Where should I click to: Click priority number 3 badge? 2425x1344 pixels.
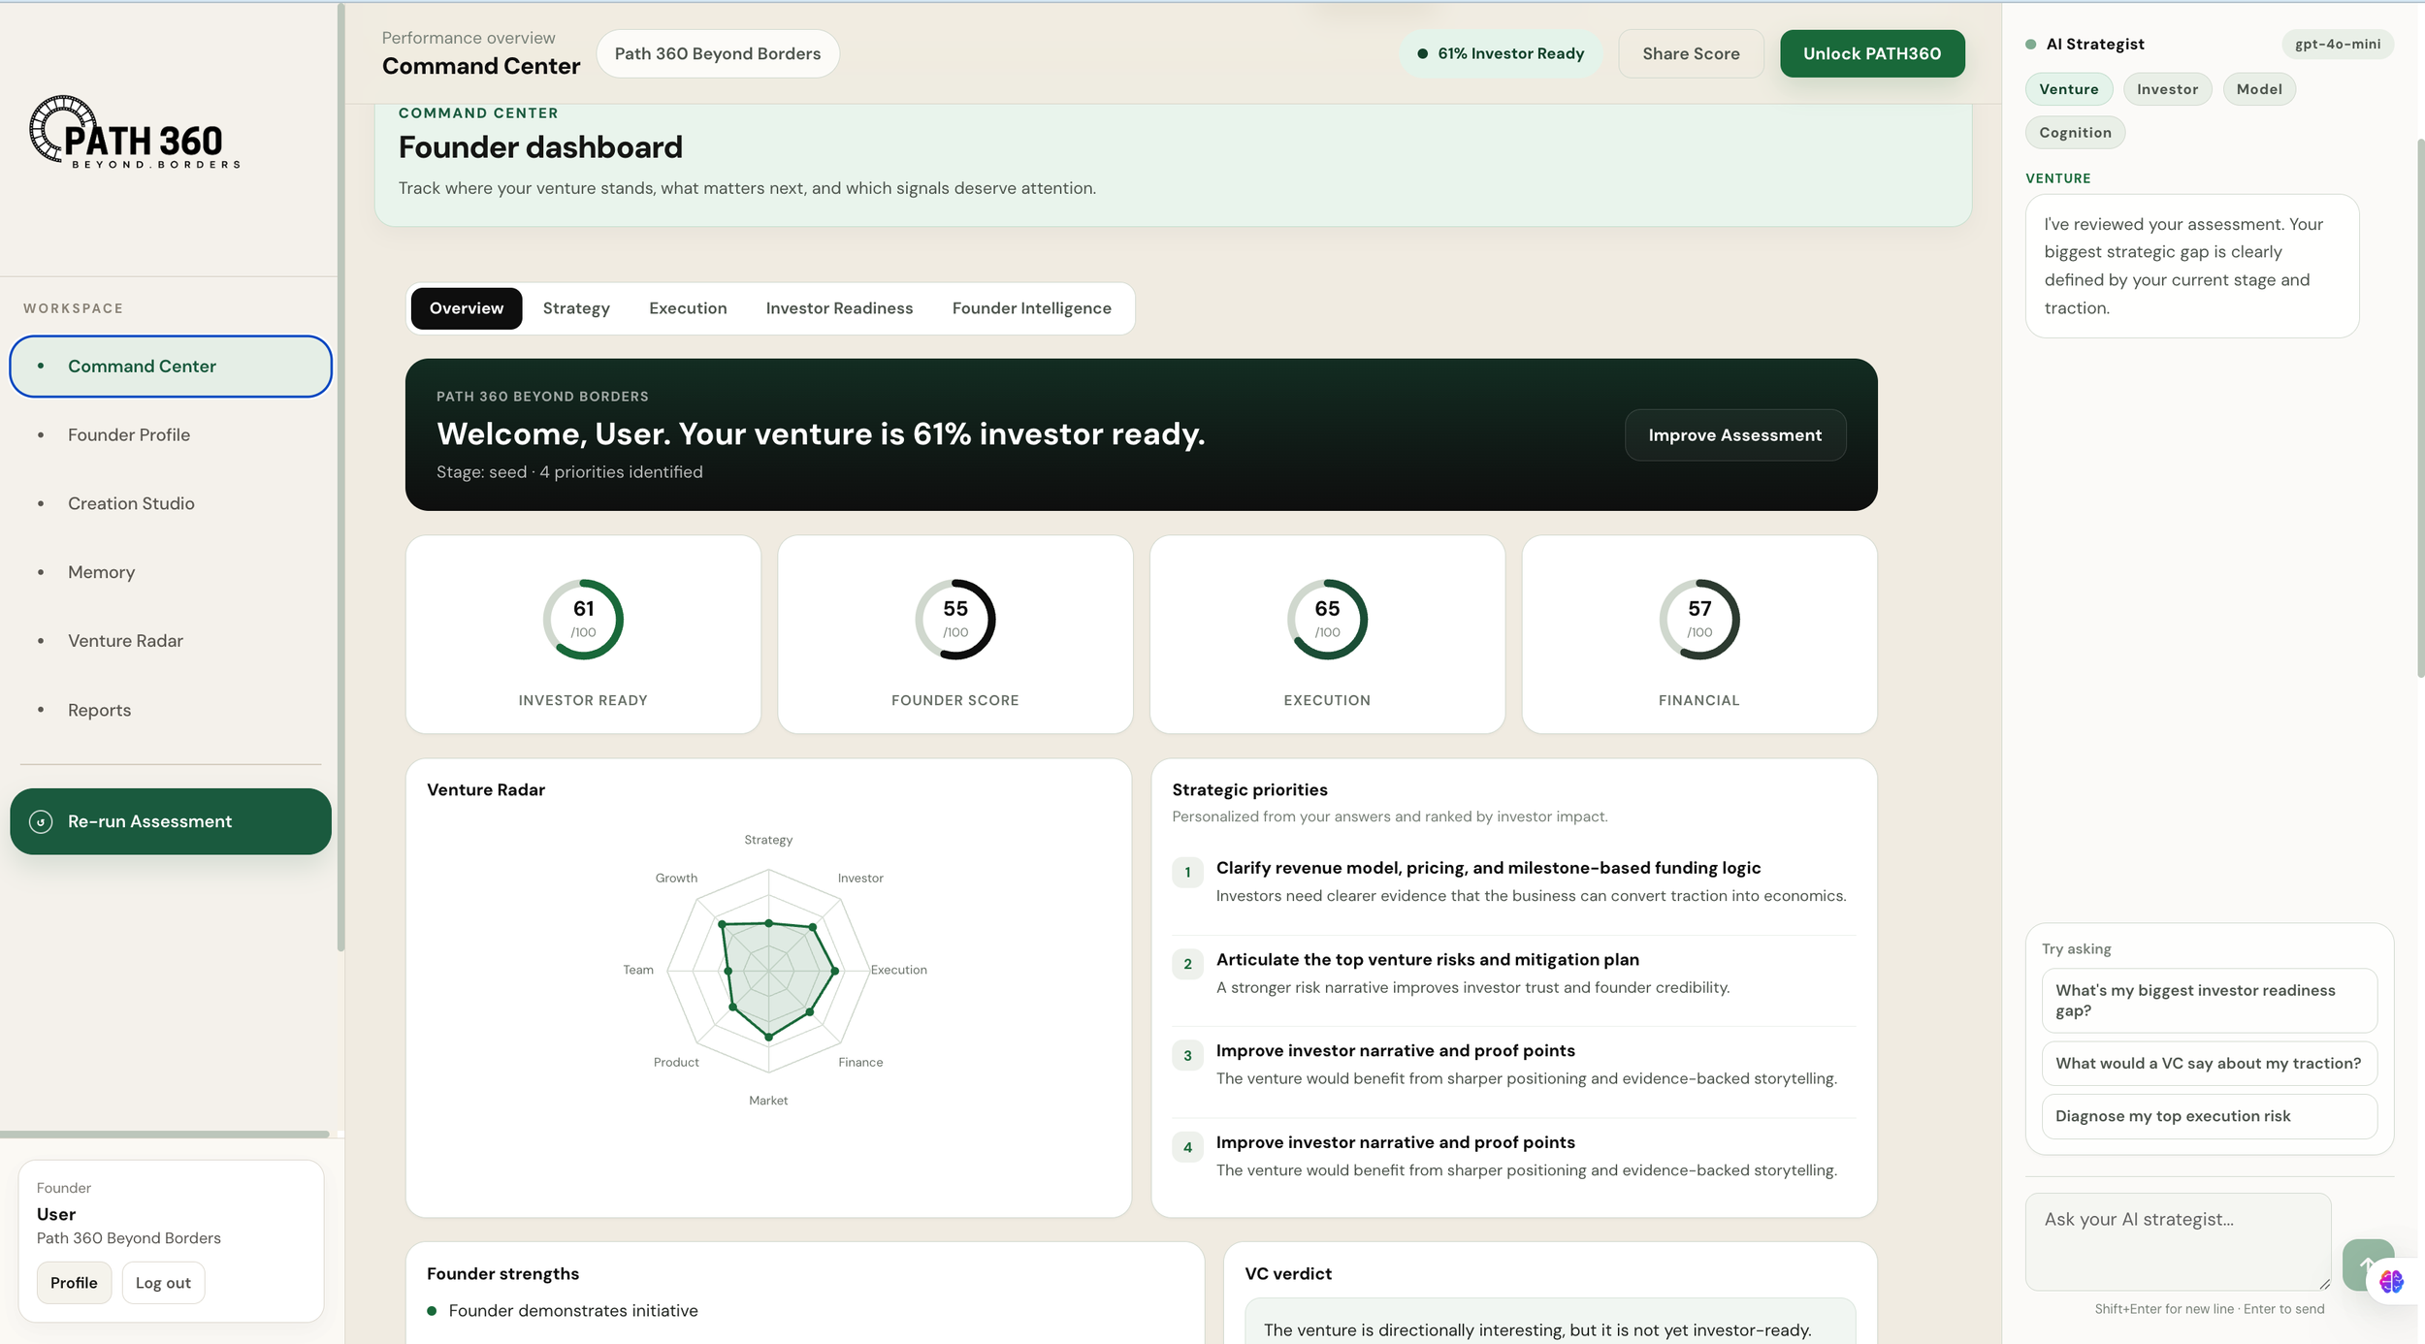(x=1187, y=1055)
